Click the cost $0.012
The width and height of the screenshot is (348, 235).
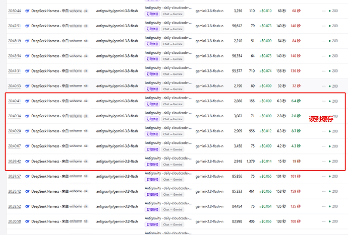[265, 131]
